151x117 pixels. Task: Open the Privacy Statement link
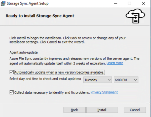(x=104, y=92)
